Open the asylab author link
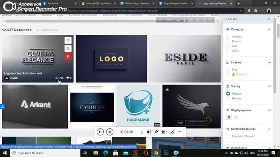This screenshot has height=157, width=280. pyautogui.click(x=14, y=78)
